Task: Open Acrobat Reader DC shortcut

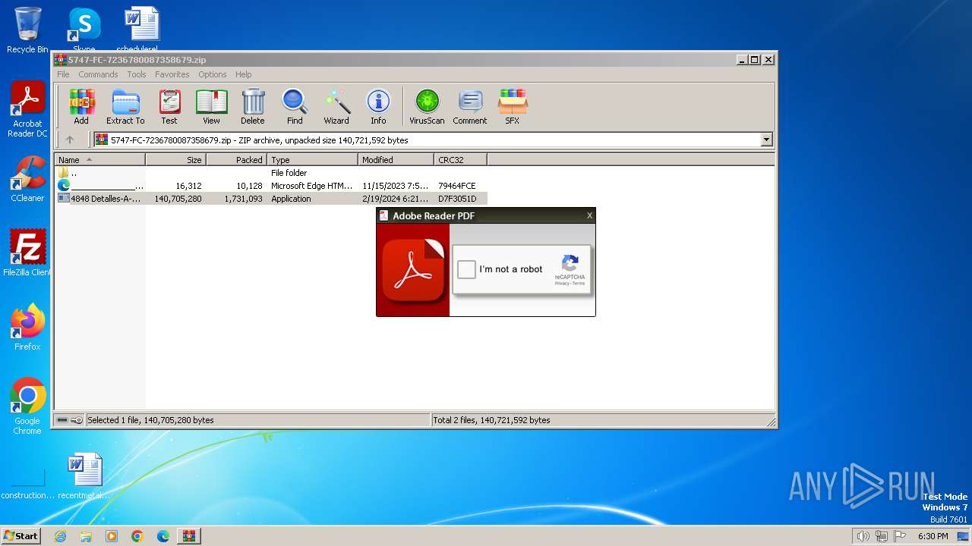Action: 27,109
